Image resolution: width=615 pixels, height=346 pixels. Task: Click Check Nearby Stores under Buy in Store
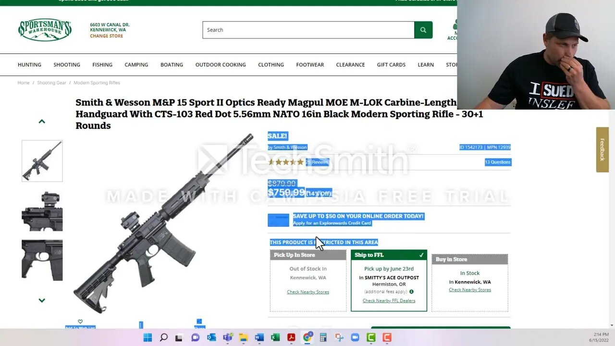[470, 290]
